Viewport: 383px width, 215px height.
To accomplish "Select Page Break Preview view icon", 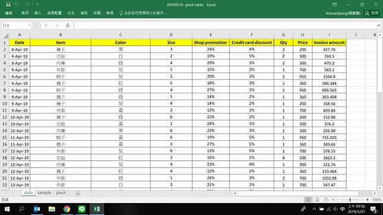I will [x=326, y=200].
